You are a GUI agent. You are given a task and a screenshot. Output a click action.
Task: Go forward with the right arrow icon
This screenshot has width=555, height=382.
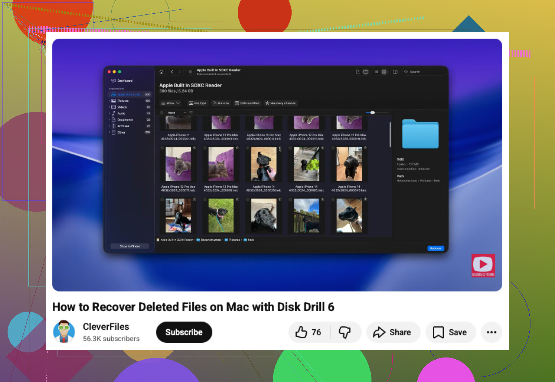coord(180,72)
